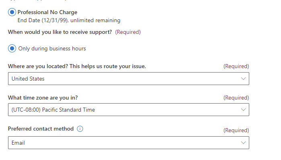
Task: Click Required marker above the time zone dropdown
Action: [236, 98]
